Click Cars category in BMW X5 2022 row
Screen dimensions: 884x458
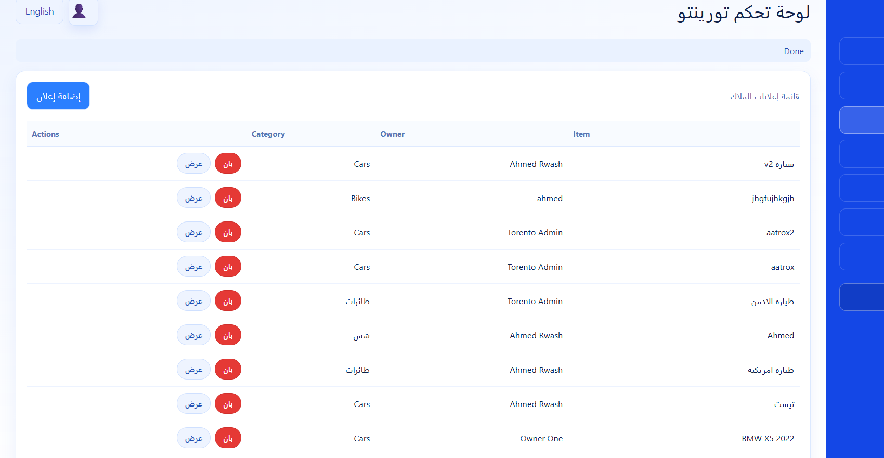tap(362, 439)
